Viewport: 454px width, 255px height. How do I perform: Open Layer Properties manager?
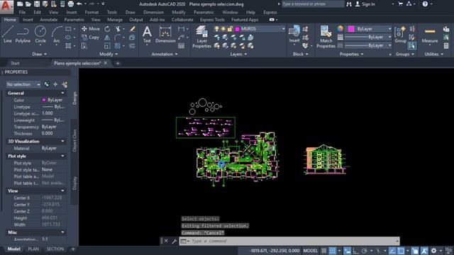(x=201, y=37)
